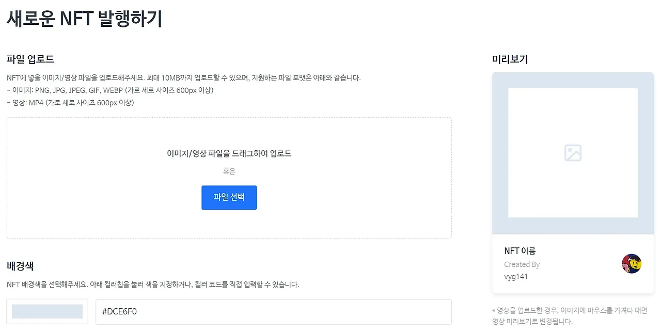661x333 pixels.
Task: Click the 혹은 divider text in upload box
Action: coord(229,170)
